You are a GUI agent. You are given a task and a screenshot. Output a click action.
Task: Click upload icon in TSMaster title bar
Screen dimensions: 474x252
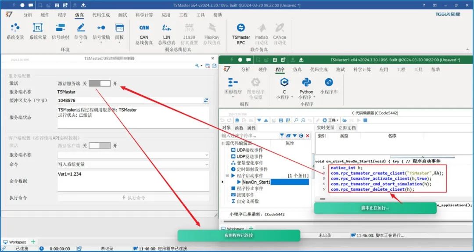tap(83, 5)
